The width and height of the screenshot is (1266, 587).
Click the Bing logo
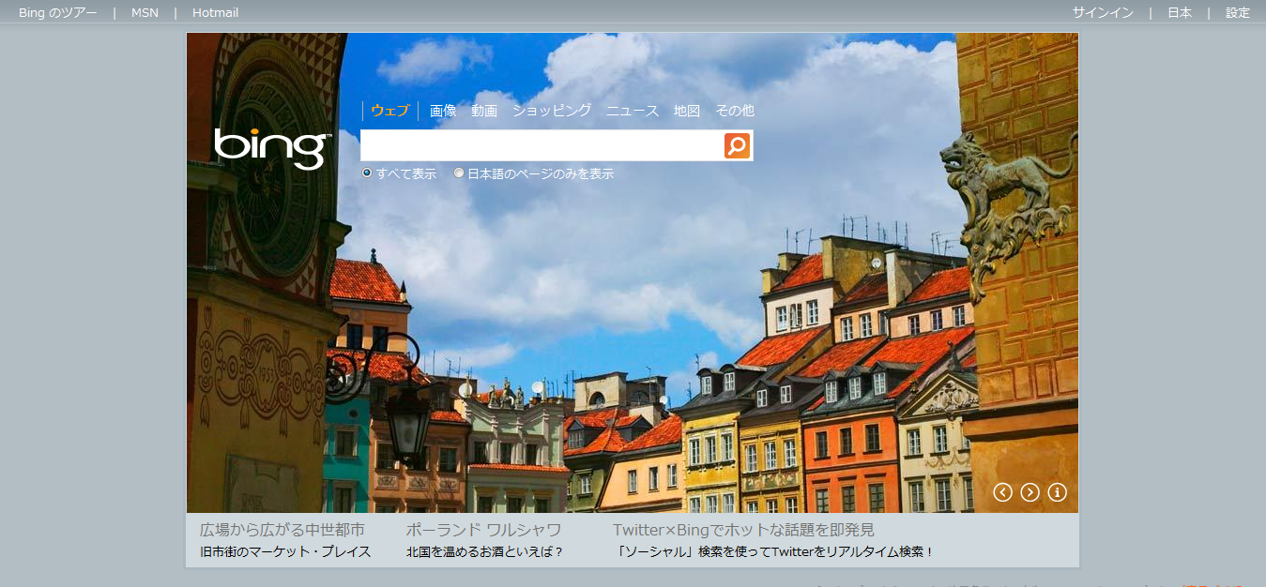click(271, 148)
